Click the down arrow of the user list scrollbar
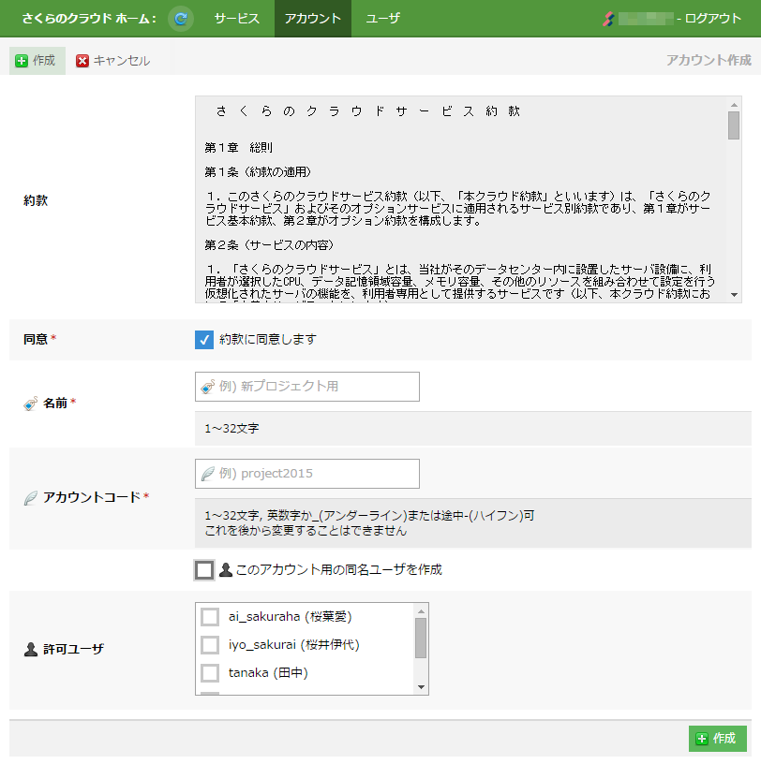 (x=421, y=687)
